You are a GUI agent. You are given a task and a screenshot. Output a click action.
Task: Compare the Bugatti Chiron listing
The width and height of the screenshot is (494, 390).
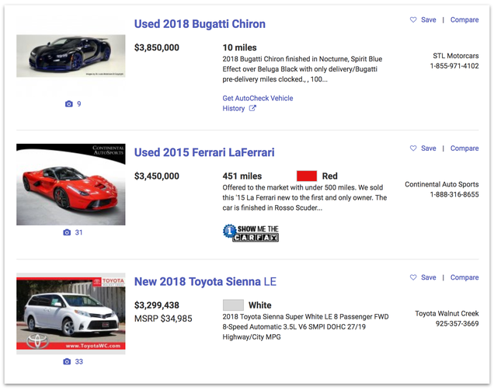pyautogui.click(x=464, y=20)
